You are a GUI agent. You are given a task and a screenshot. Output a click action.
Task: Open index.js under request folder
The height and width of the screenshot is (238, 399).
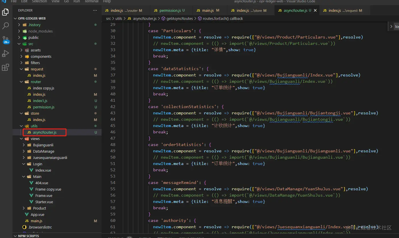coord(57,75)
